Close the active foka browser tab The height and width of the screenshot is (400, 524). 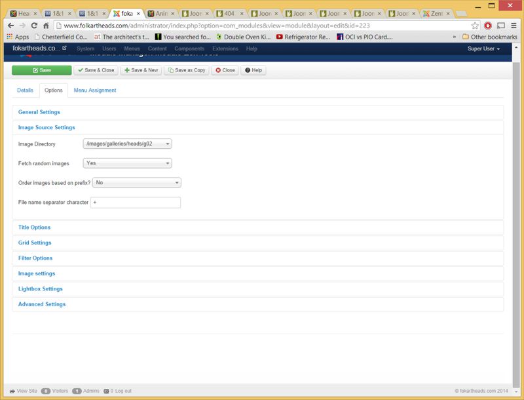coord(138,13)
